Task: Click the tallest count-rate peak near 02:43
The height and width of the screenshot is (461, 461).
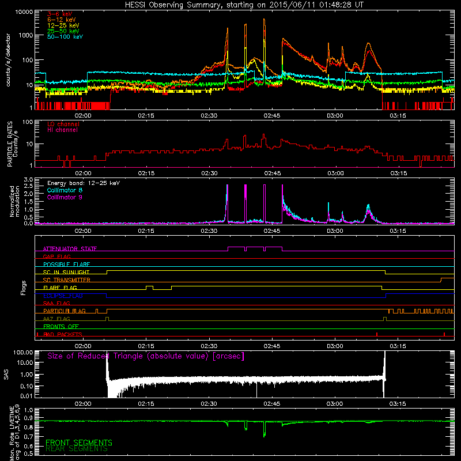Action: pos(264,20)
